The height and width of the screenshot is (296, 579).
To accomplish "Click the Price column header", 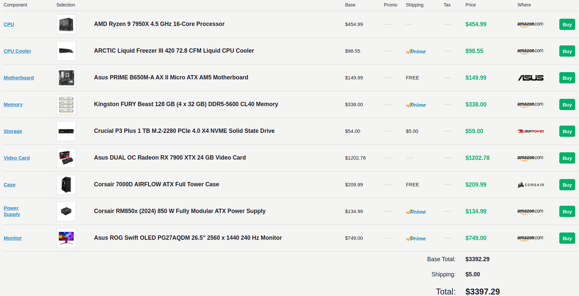I will (470, 5).
